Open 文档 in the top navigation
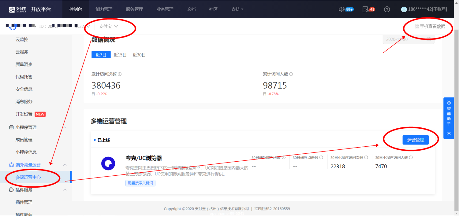459x216 pixels. [x=191, y=9]
